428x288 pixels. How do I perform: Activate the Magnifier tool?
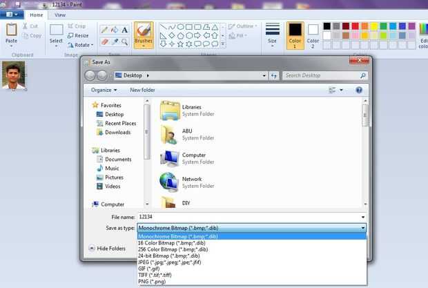[124, 41]
